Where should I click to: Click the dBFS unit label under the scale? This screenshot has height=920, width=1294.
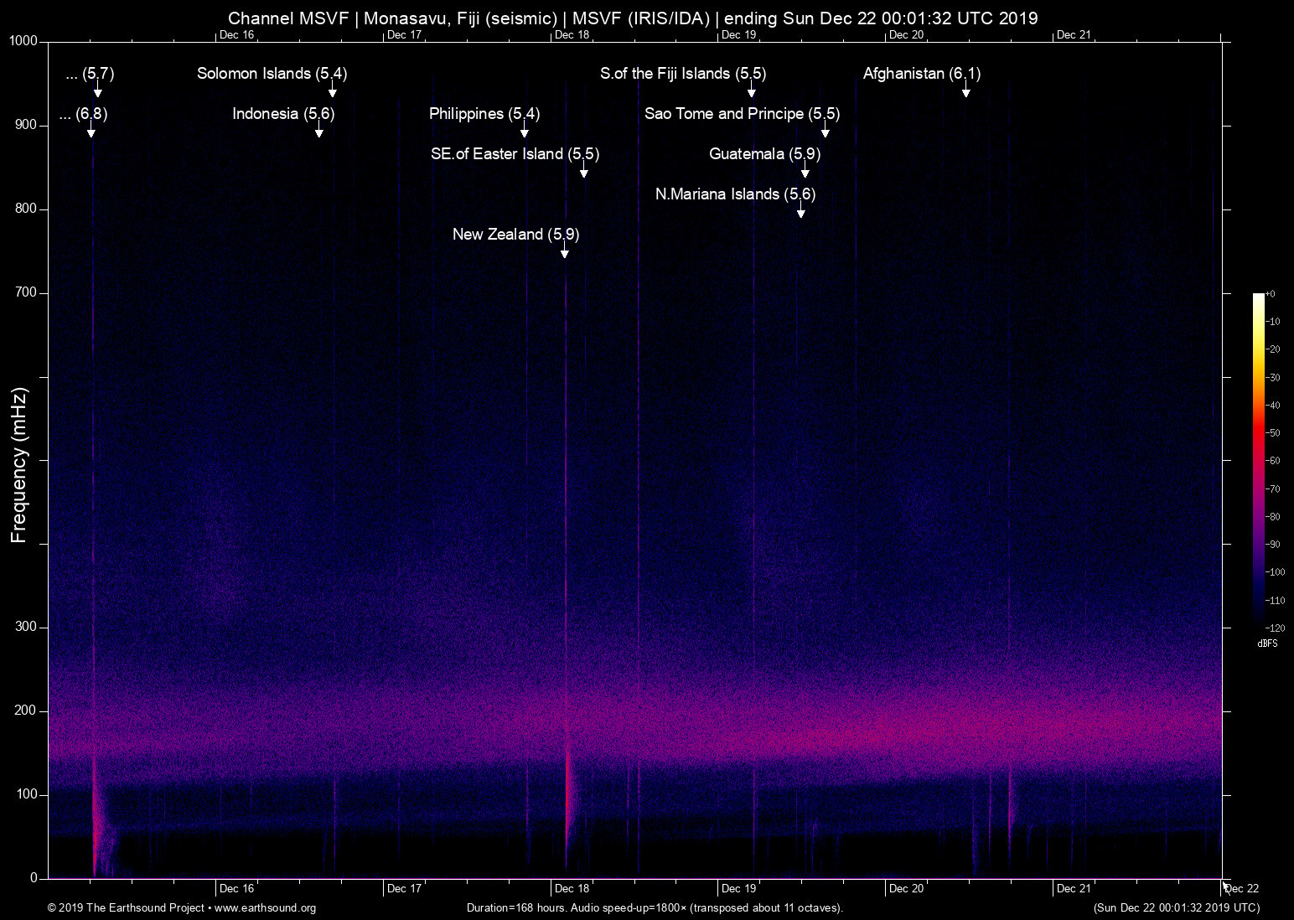[x=1268, y=643]
